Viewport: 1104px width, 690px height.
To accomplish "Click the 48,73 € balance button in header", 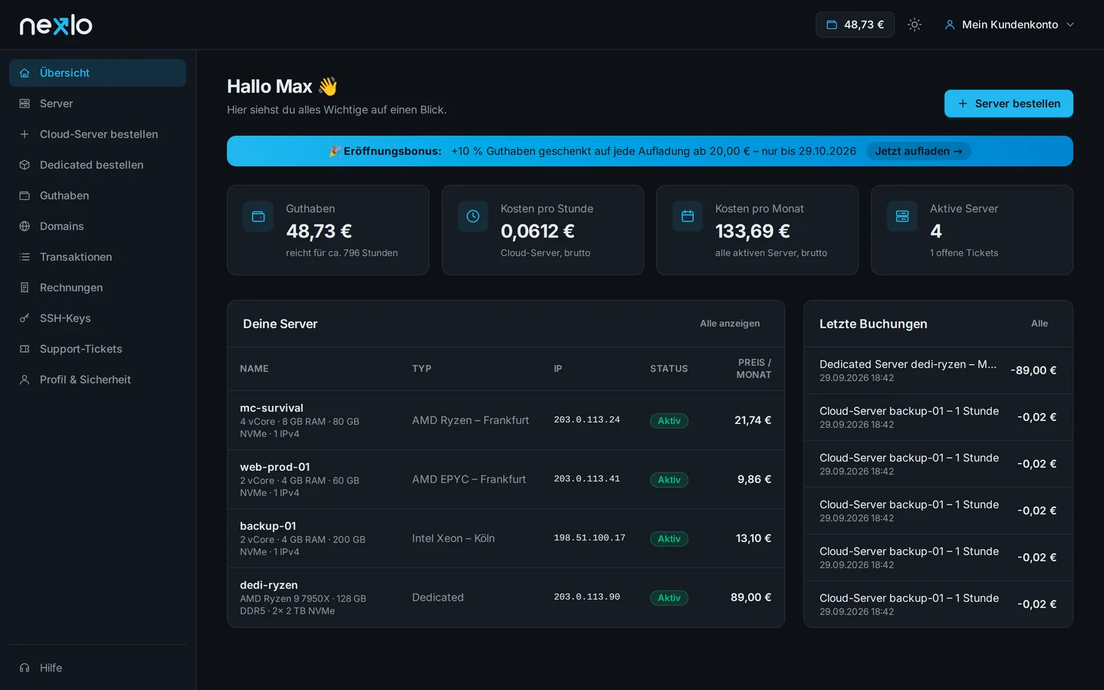I will pyautogui.click(x=855, y=25).
